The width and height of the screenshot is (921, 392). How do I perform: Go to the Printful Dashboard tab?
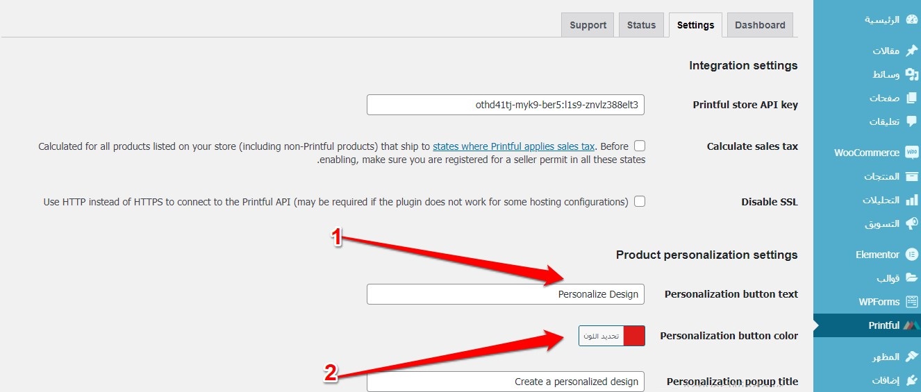tap(759, 25)
